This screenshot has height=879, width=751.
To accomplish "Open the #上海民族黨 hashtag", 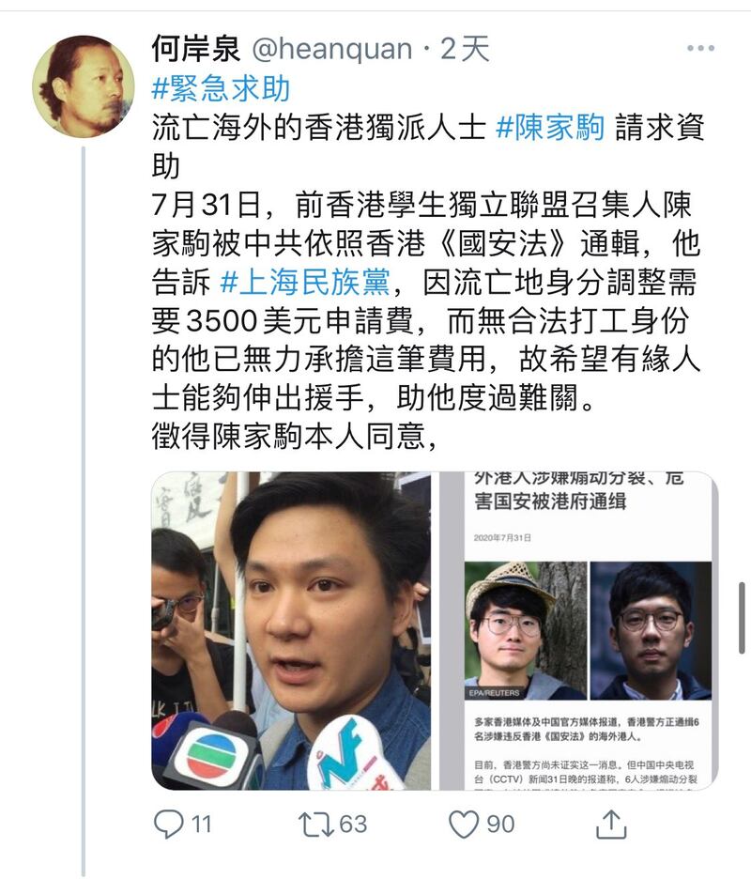I will (x=305, y=282).
